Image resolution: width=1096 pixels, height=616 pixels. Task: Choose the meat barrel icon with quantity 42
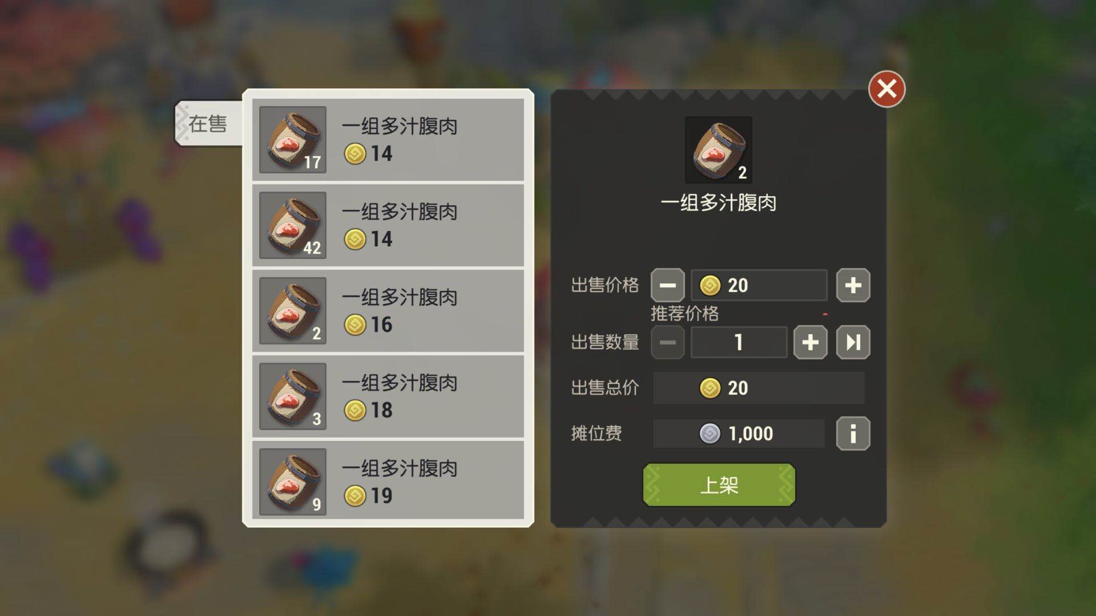[x=293, y=225]
